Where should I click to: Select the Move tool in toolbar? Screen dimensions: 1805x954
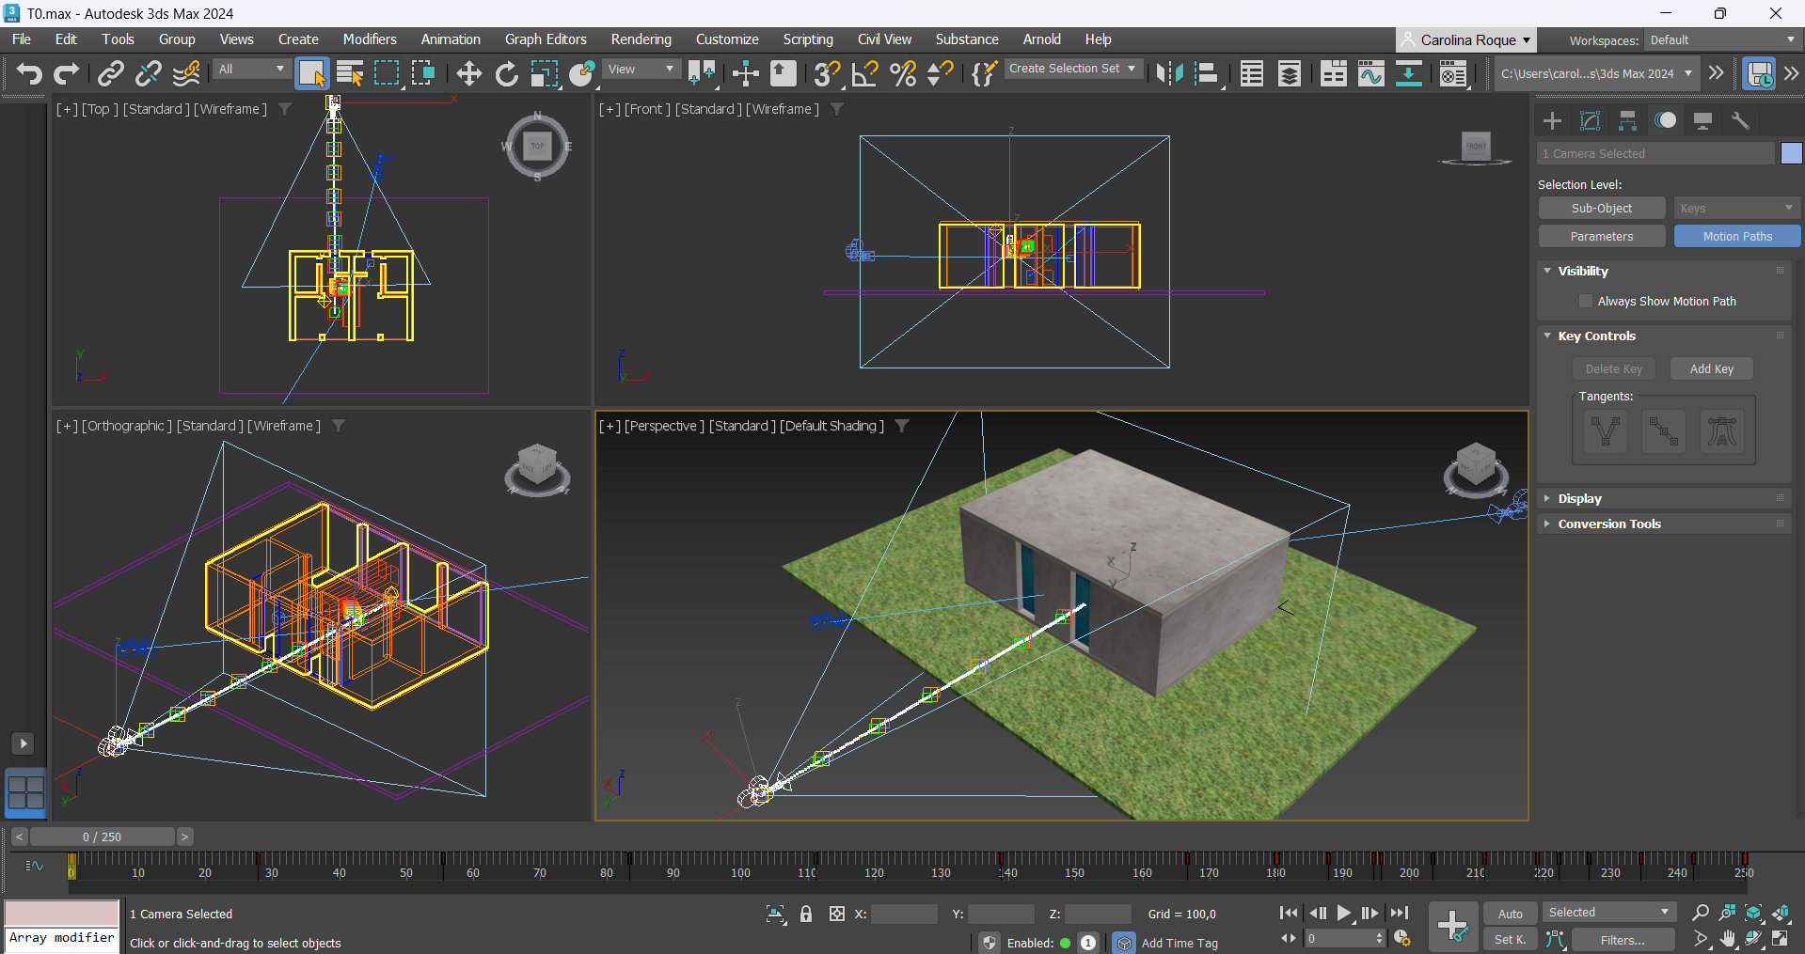tap(468, 73)
